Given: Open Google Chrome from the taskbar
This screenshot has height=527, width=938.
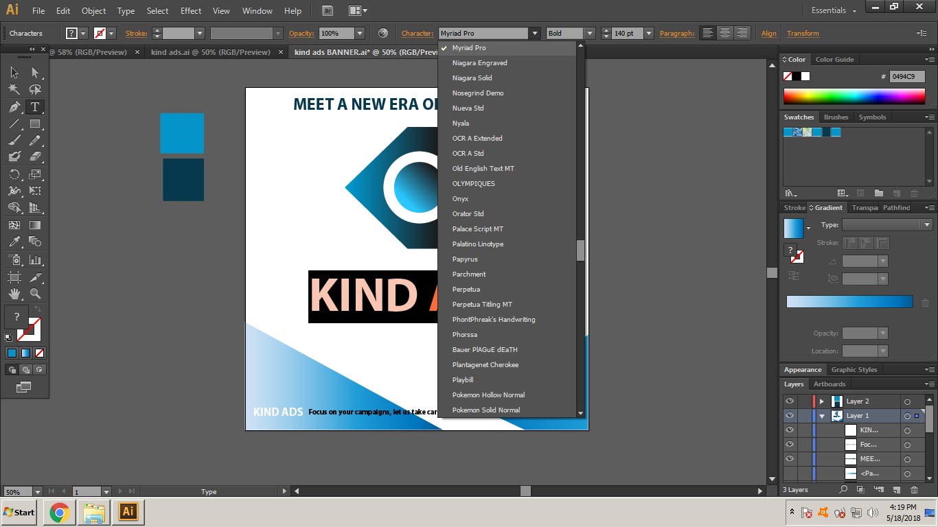Looking at the screenshot, I should click(x=60, y=513).
